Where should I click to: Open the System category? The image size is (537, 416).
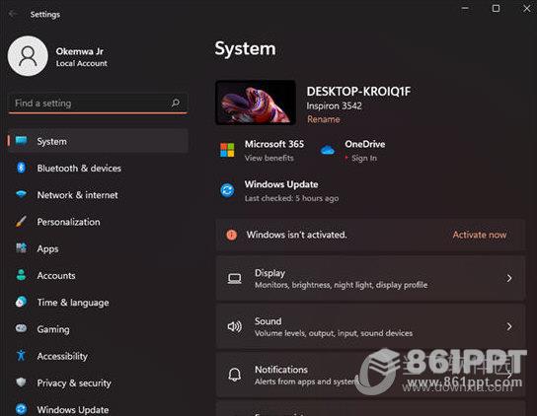[x=98, y=141]
